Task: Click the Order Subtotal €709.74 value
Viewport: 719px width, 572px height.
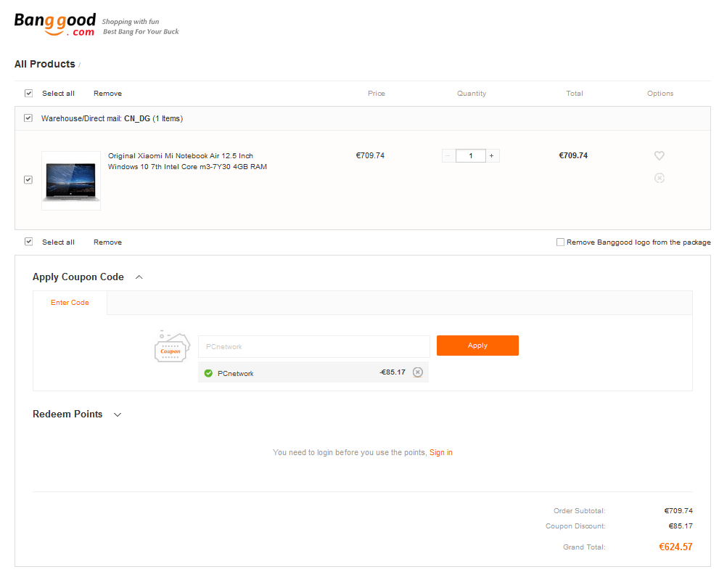Action: [678, 510]
